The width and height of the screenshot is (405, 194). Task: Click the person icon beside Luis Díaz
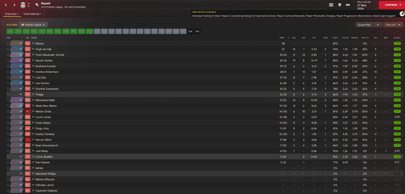(x=33, y=77)
